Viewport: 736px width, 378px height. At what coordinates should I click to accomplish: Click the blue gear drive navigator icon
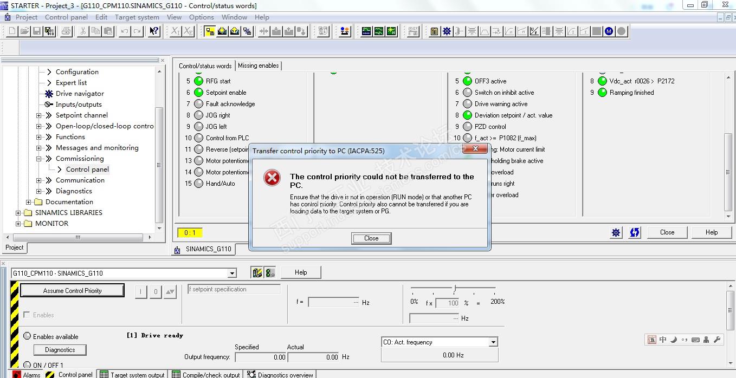pyautogui.click(x=447, y=31)
